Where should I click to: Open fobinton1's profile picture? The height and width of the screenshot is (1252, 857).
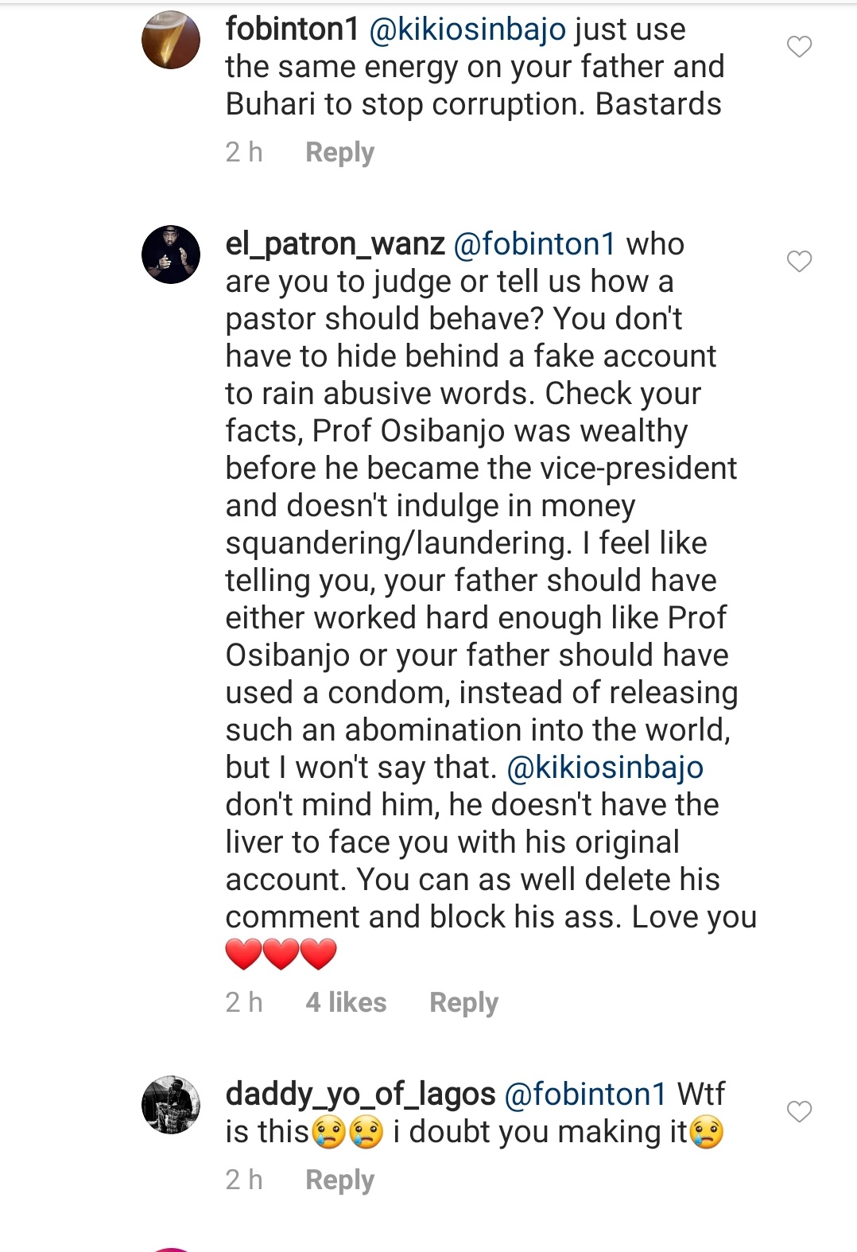pos(171,41)
